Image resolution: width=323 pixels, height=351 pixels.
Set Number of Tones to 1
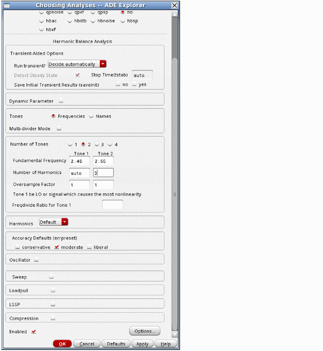[70, 144]
